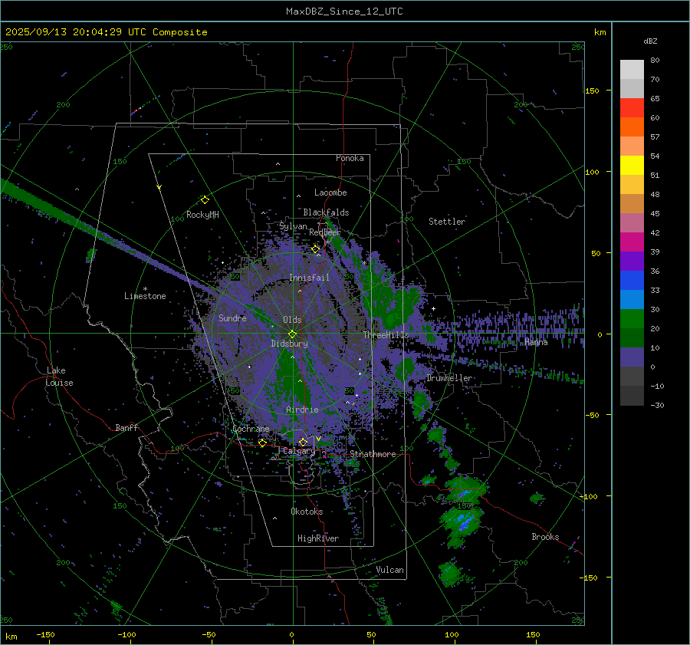Click the yellow diamond marker near RedDeer
Screen dimensions: 690x645
[316, 249]
